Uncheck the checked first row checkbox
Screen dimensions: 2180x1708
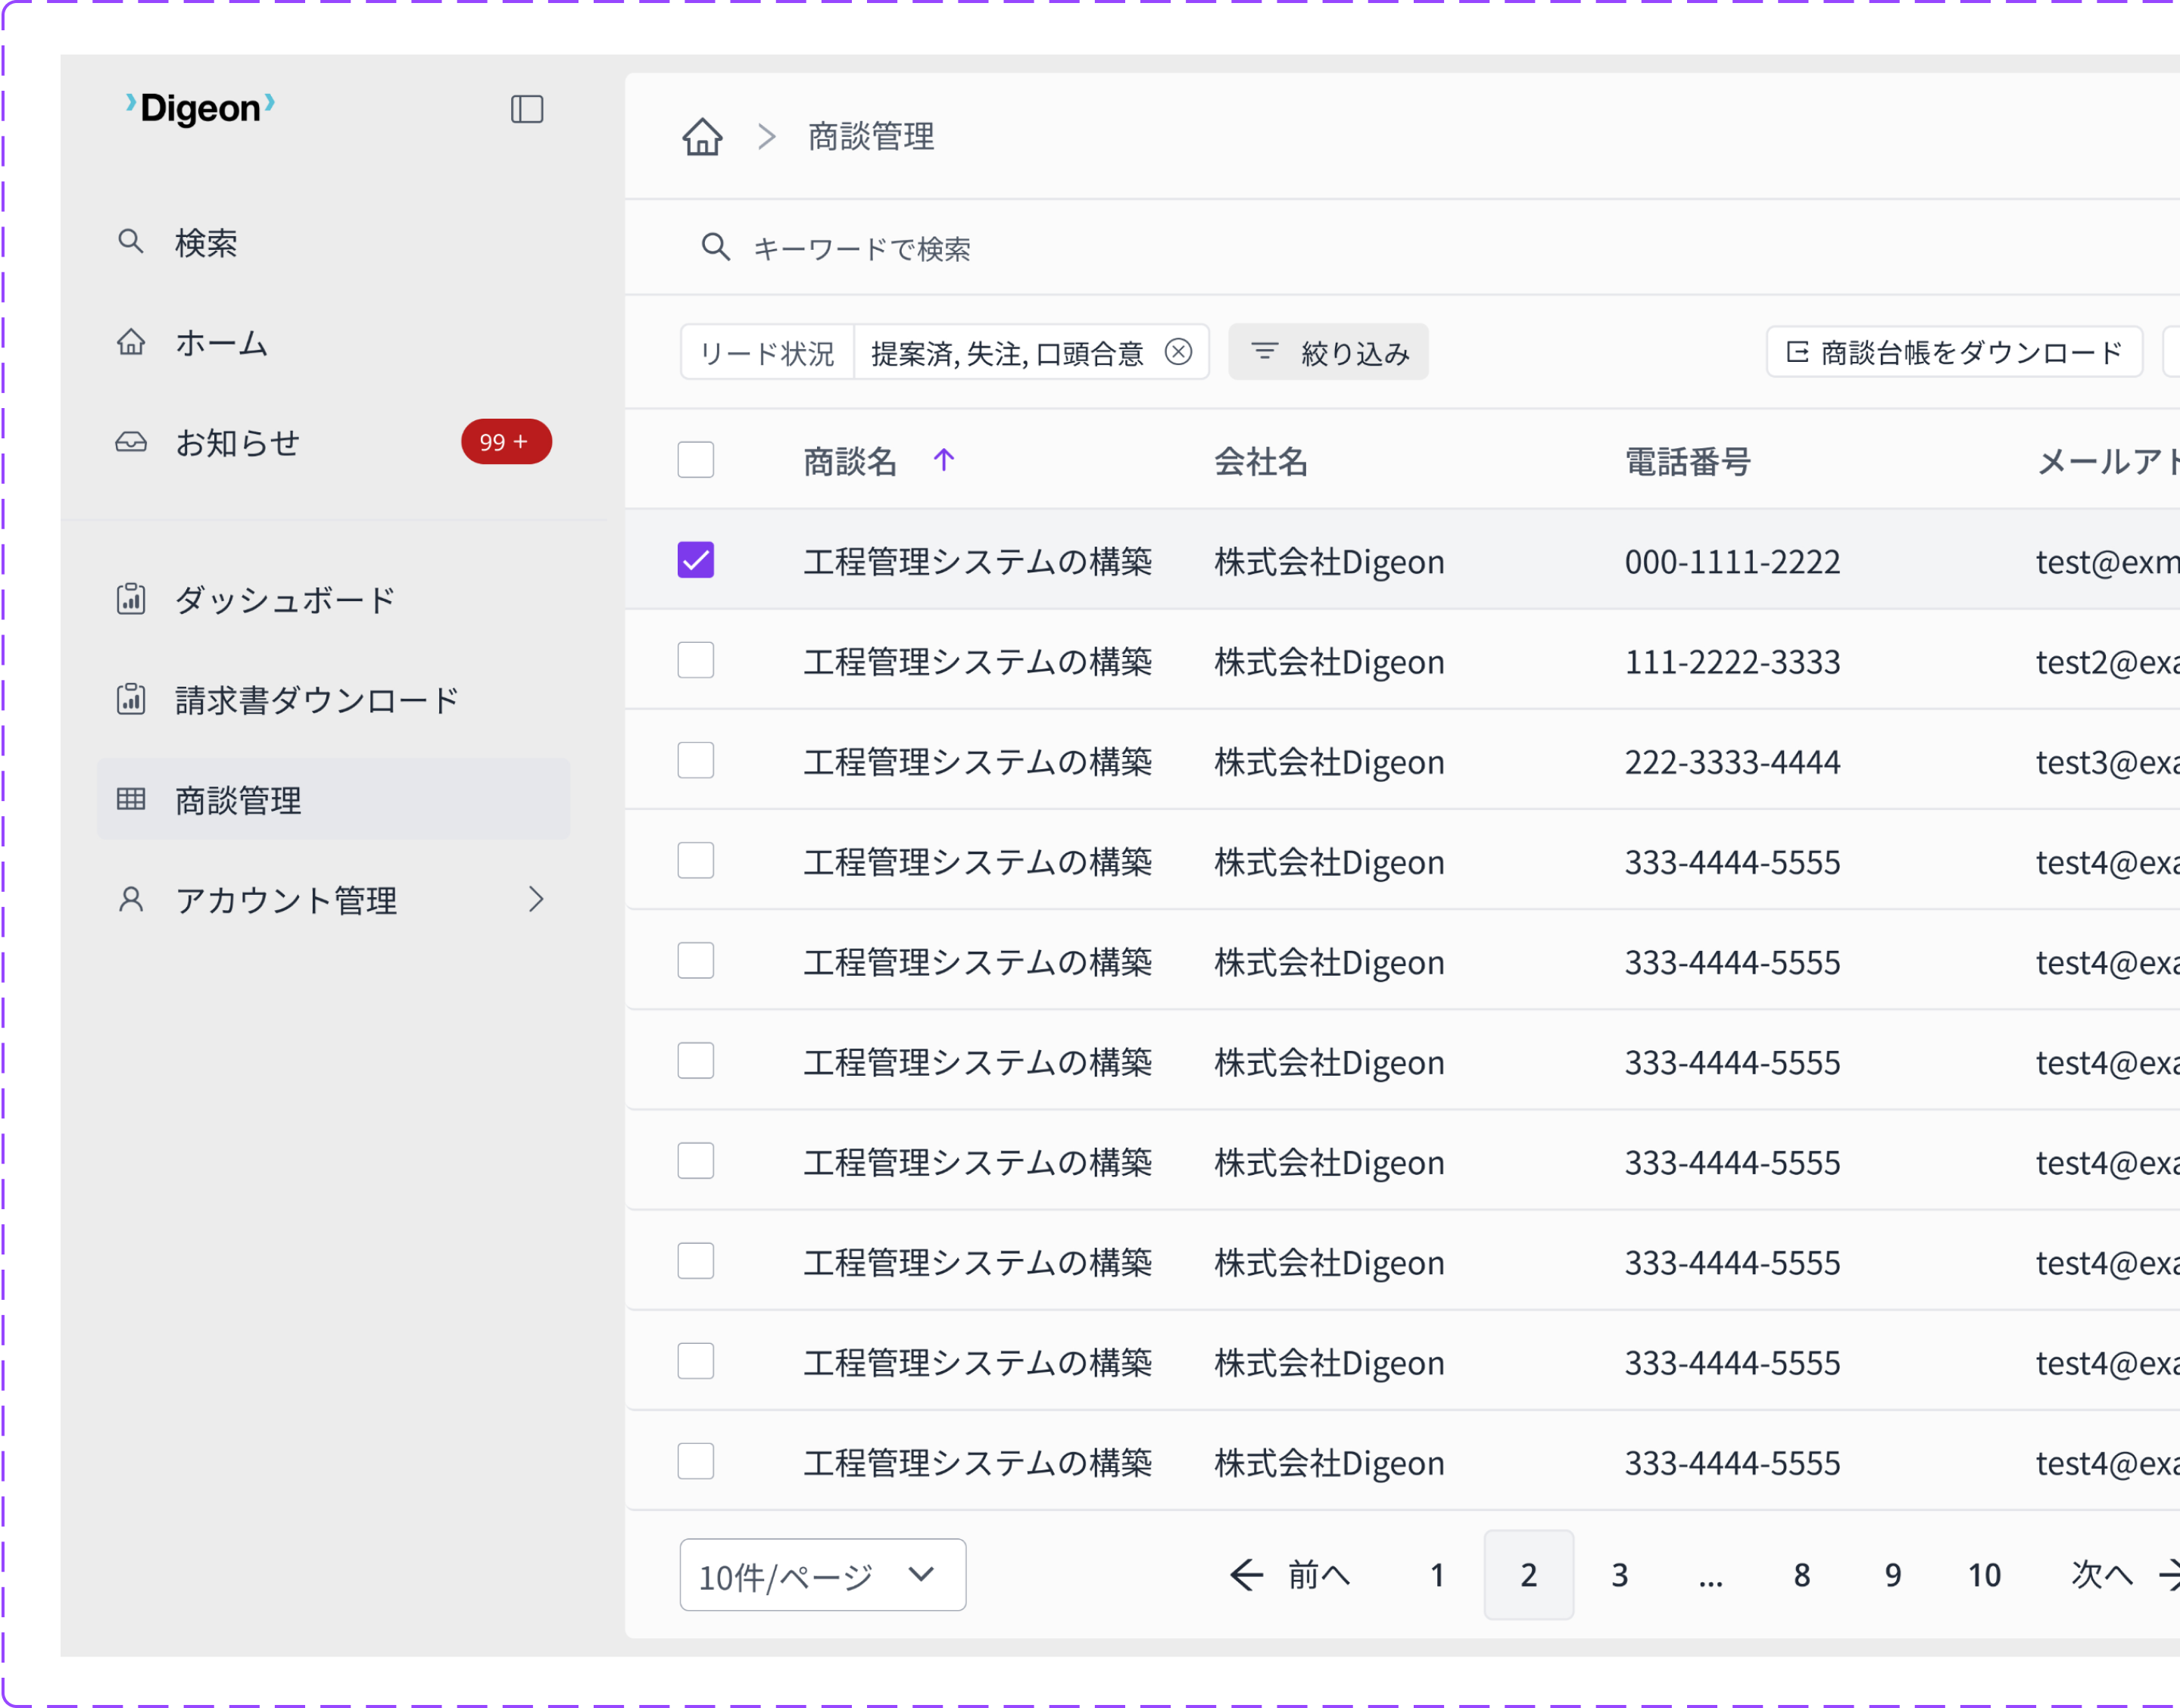(695, 560)
